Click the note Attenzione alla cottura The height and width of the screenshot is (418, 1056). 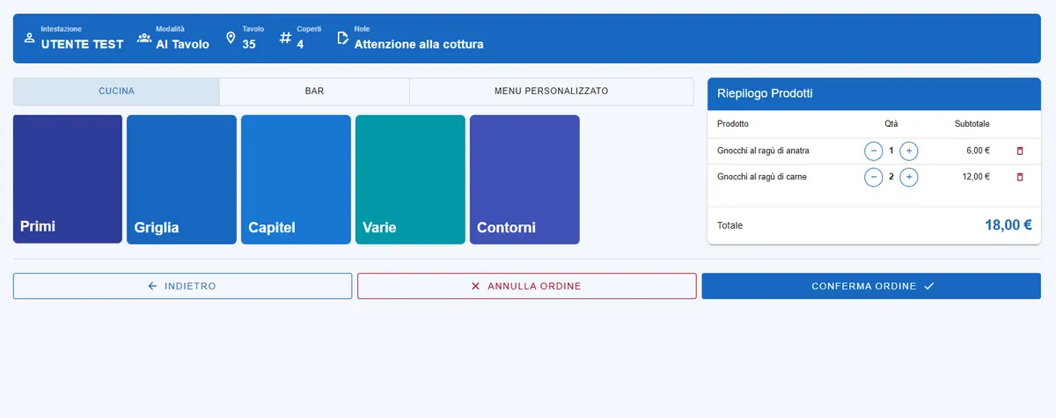[x=419, y=44]
